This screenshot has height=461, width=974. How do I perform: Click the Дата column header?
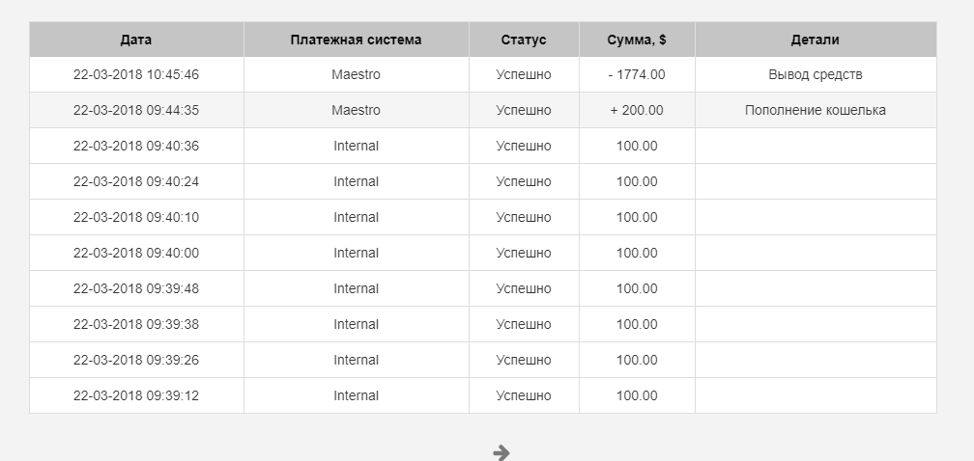(136, 40)
